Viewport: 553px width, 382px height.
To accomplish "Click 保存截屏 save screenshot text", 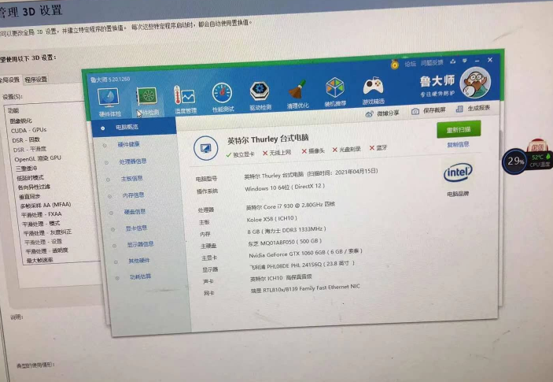I will pyautogui.click(x=434, y=110).
